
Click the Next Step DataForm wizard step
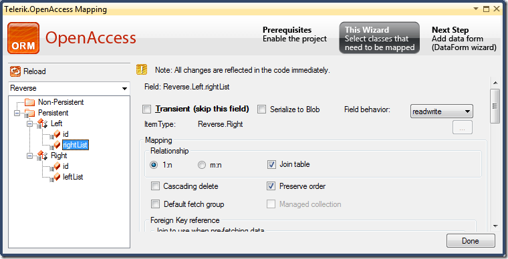pyautogui.click(x=464, y=39)
